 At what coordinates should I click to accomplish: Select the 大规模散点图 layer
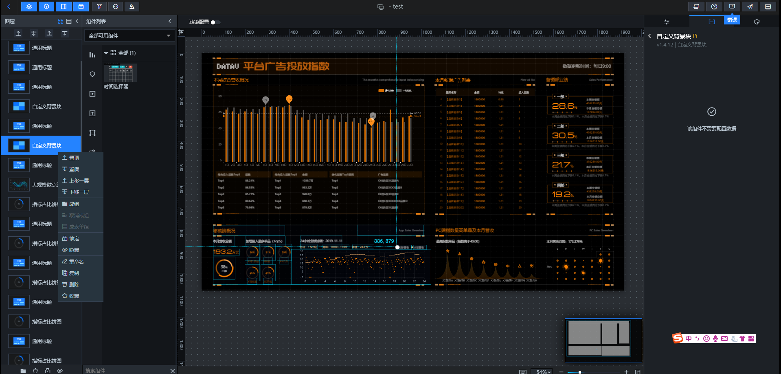tap(41, 185)
